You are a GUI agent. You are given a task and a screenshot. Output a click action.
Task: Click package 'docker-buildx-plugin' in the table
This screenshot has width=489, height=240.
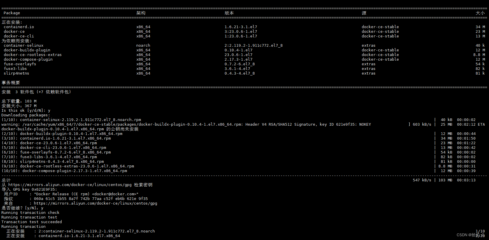click(27, 50)
